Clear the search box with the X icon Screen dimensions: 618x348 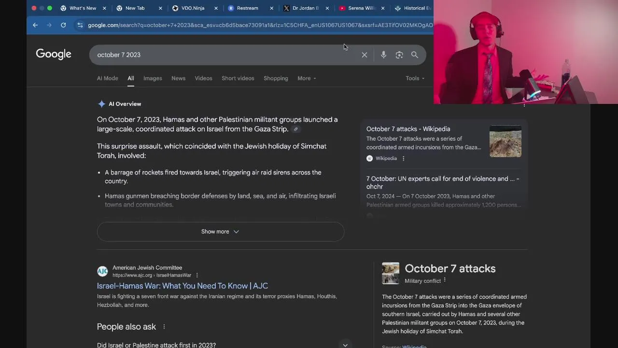pos(365,55)
